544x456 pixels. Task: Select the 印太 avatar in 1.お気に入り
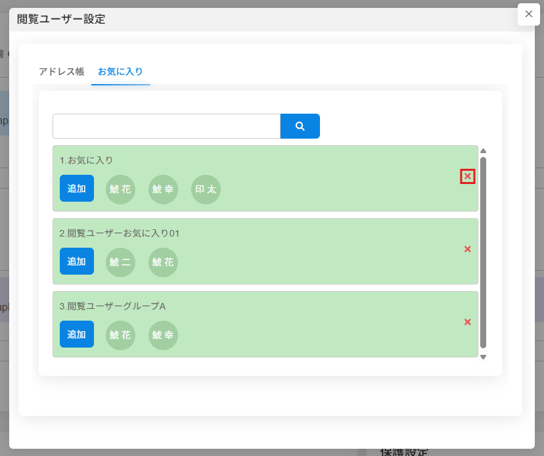click(206, 189)
